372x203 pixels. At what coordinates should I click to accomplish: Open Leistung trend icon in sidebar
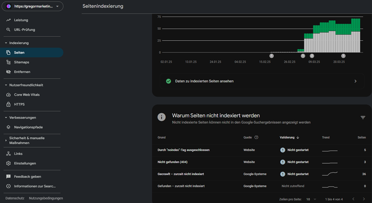pyautogui.click(x=8, y=20)
